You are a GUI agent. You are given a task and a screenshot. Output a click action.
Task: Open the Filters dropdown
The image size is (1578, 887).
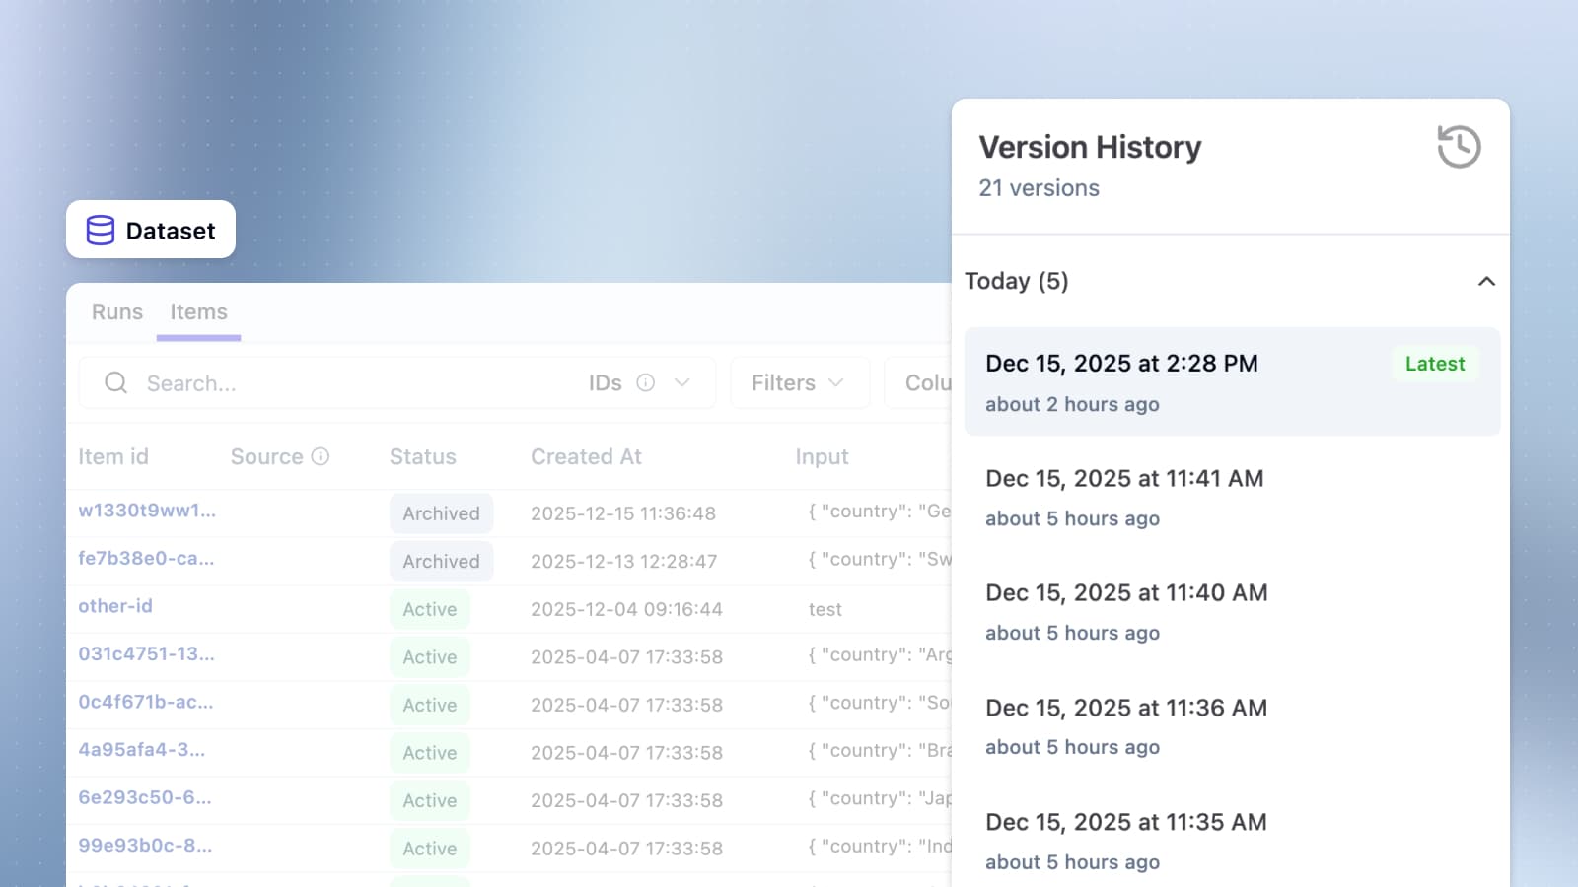point(799,382)
